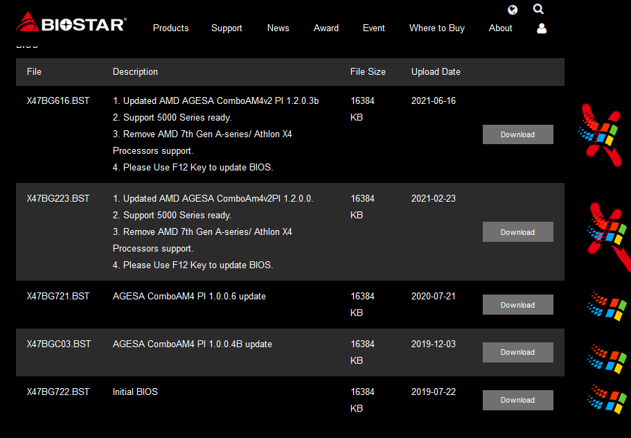Download the X47BGC03.BST BIOS file
This screenshot has width=631, height=438.
coord(518,352)
